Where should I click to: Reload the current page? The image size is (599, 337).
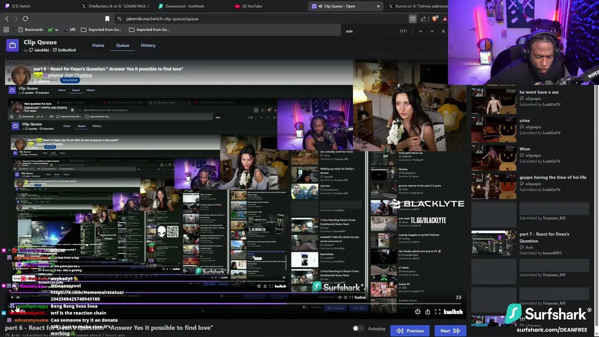[x=25, y=19]
